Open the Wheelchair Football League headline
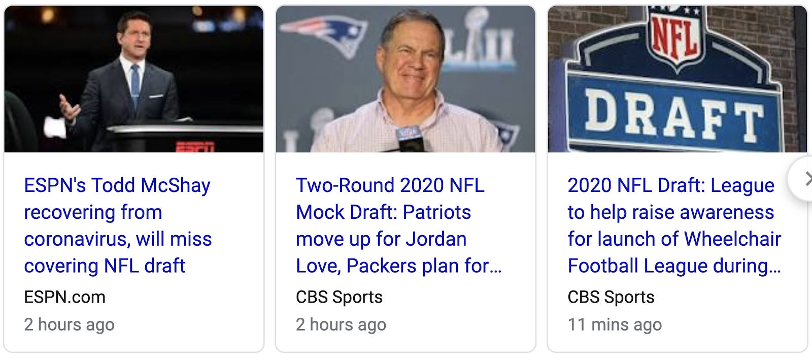The height and width of the screenshot is (358, 812). click(x=674, y=225)
